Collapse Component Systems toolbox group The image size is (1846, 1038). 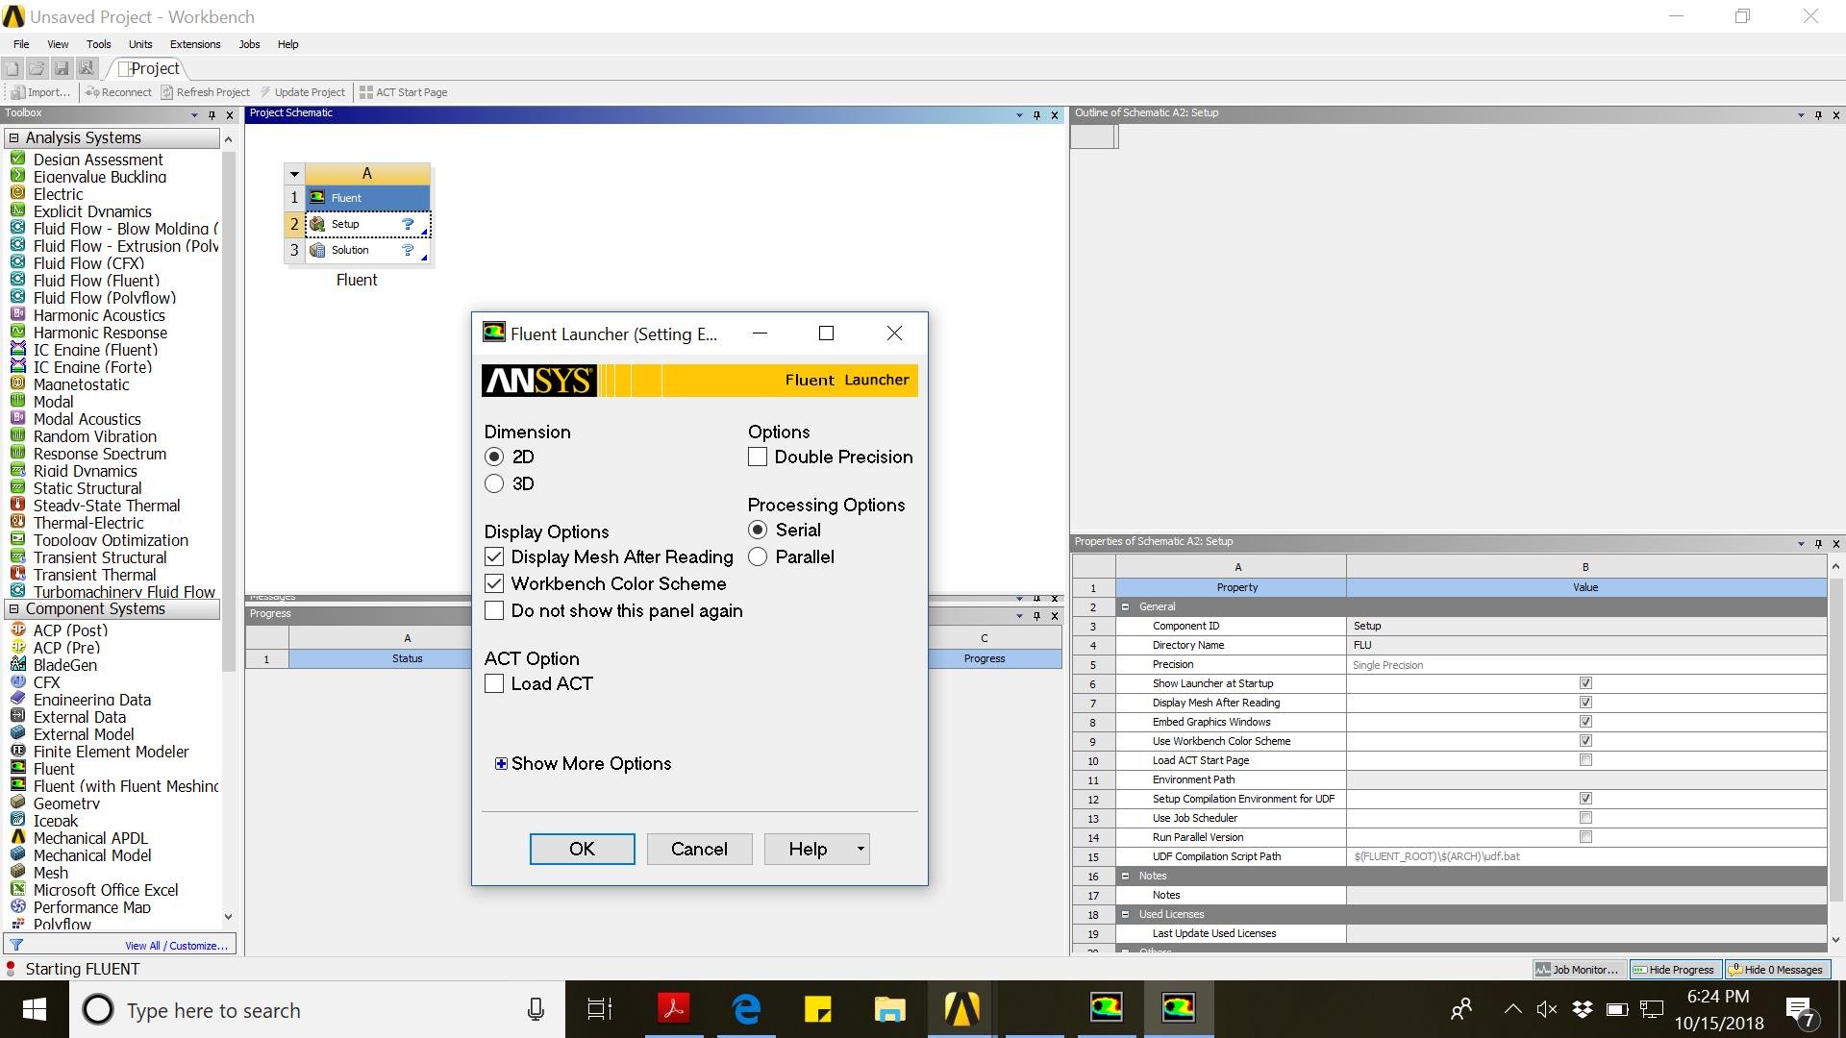pyautogui.click(x=13, y=608)
